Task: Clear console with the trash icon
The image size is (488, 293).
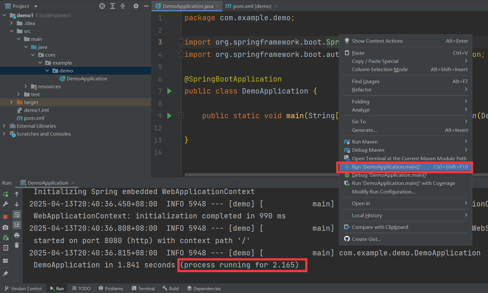Action: coord(17,245)
